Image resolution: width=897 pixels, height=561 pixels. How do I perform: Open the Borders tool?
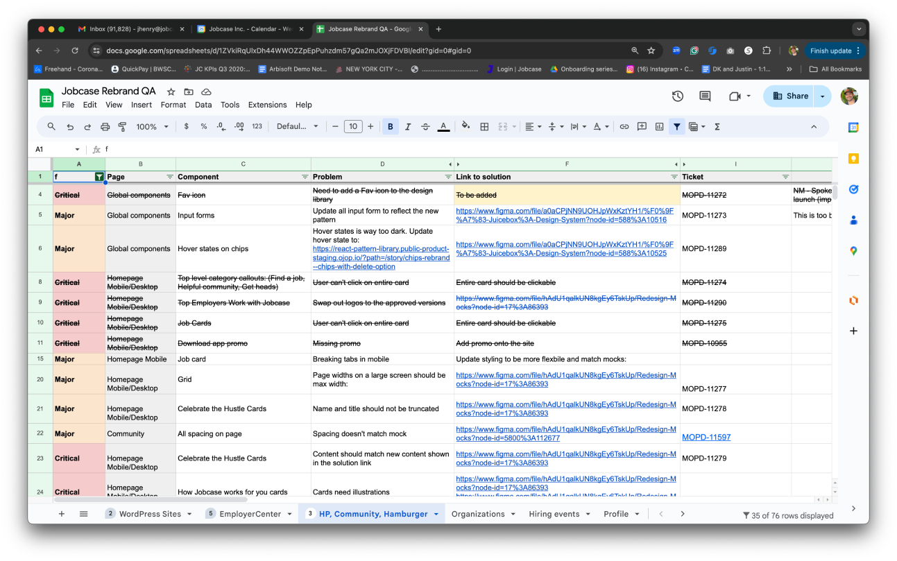(484, 127)
